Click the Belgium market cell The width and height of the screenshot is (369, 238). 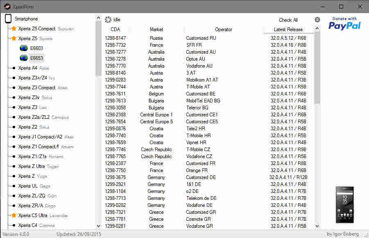point(156,94)
